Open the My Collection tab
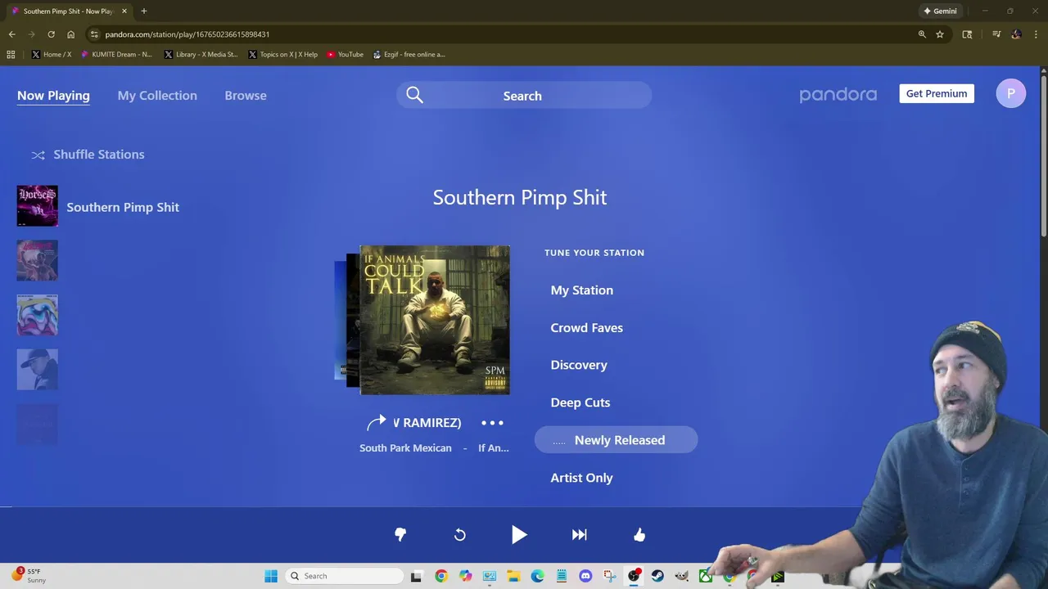This screenshot has width=1048, height=589. (157, 96)
